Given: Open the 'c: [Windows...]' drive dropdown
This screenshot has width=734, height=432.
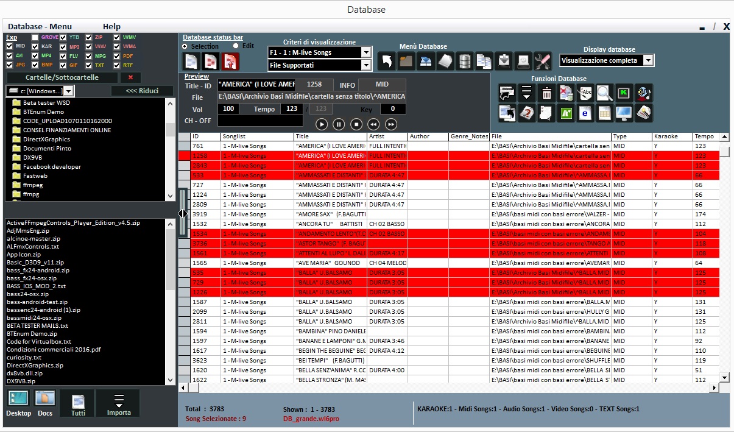Looking at the screenshot, I should click(69, 91).
